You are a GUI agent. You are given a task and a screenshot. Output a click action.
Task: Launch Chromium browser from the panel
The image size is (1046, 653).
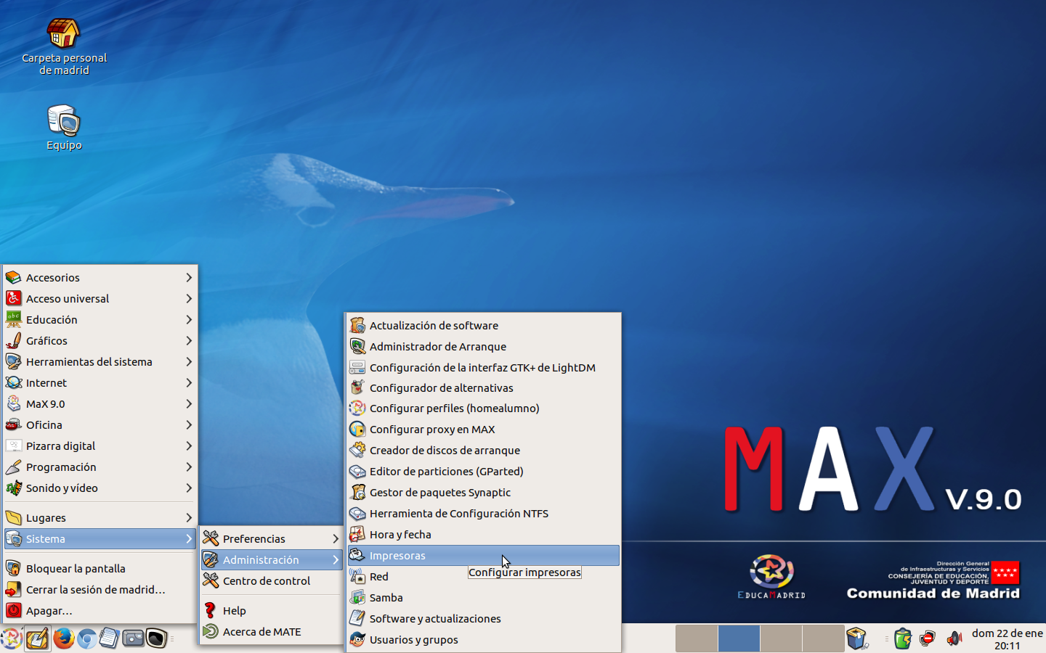click(x=86, y=638)
